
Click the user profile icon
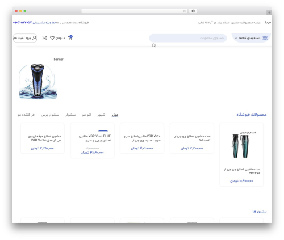35,38
